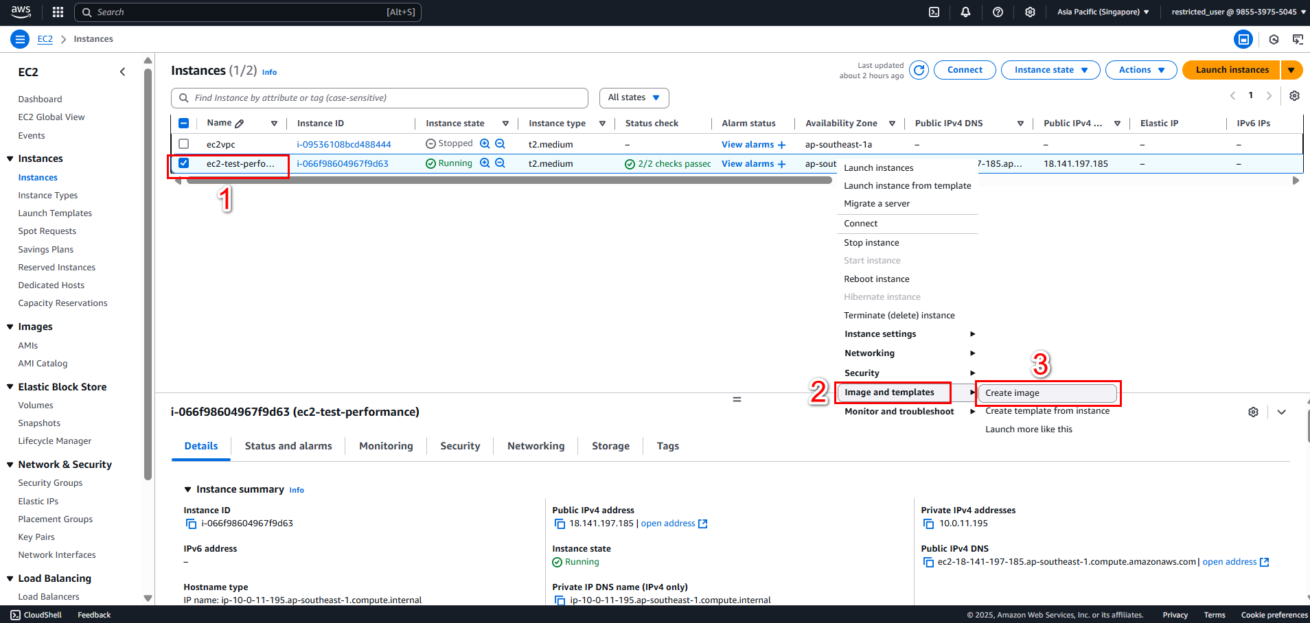This screenshot has height=623, width=1310.
Task: Toggle the hamburger navigation menu
Action: (x=20, y=39)
